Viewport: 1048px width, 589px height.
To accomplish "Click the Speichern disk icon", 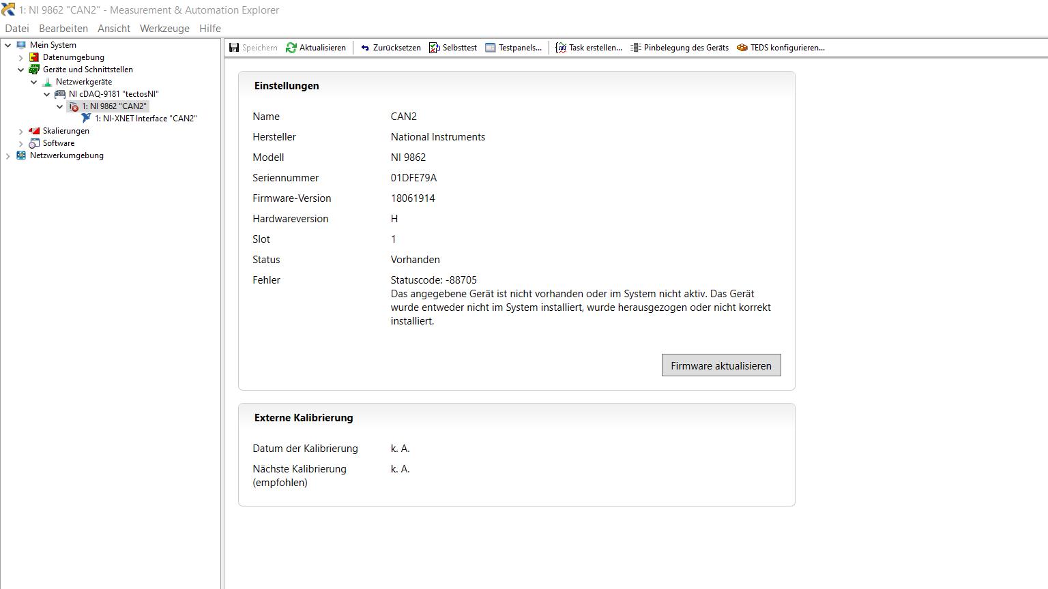I will tap(234, 48).
